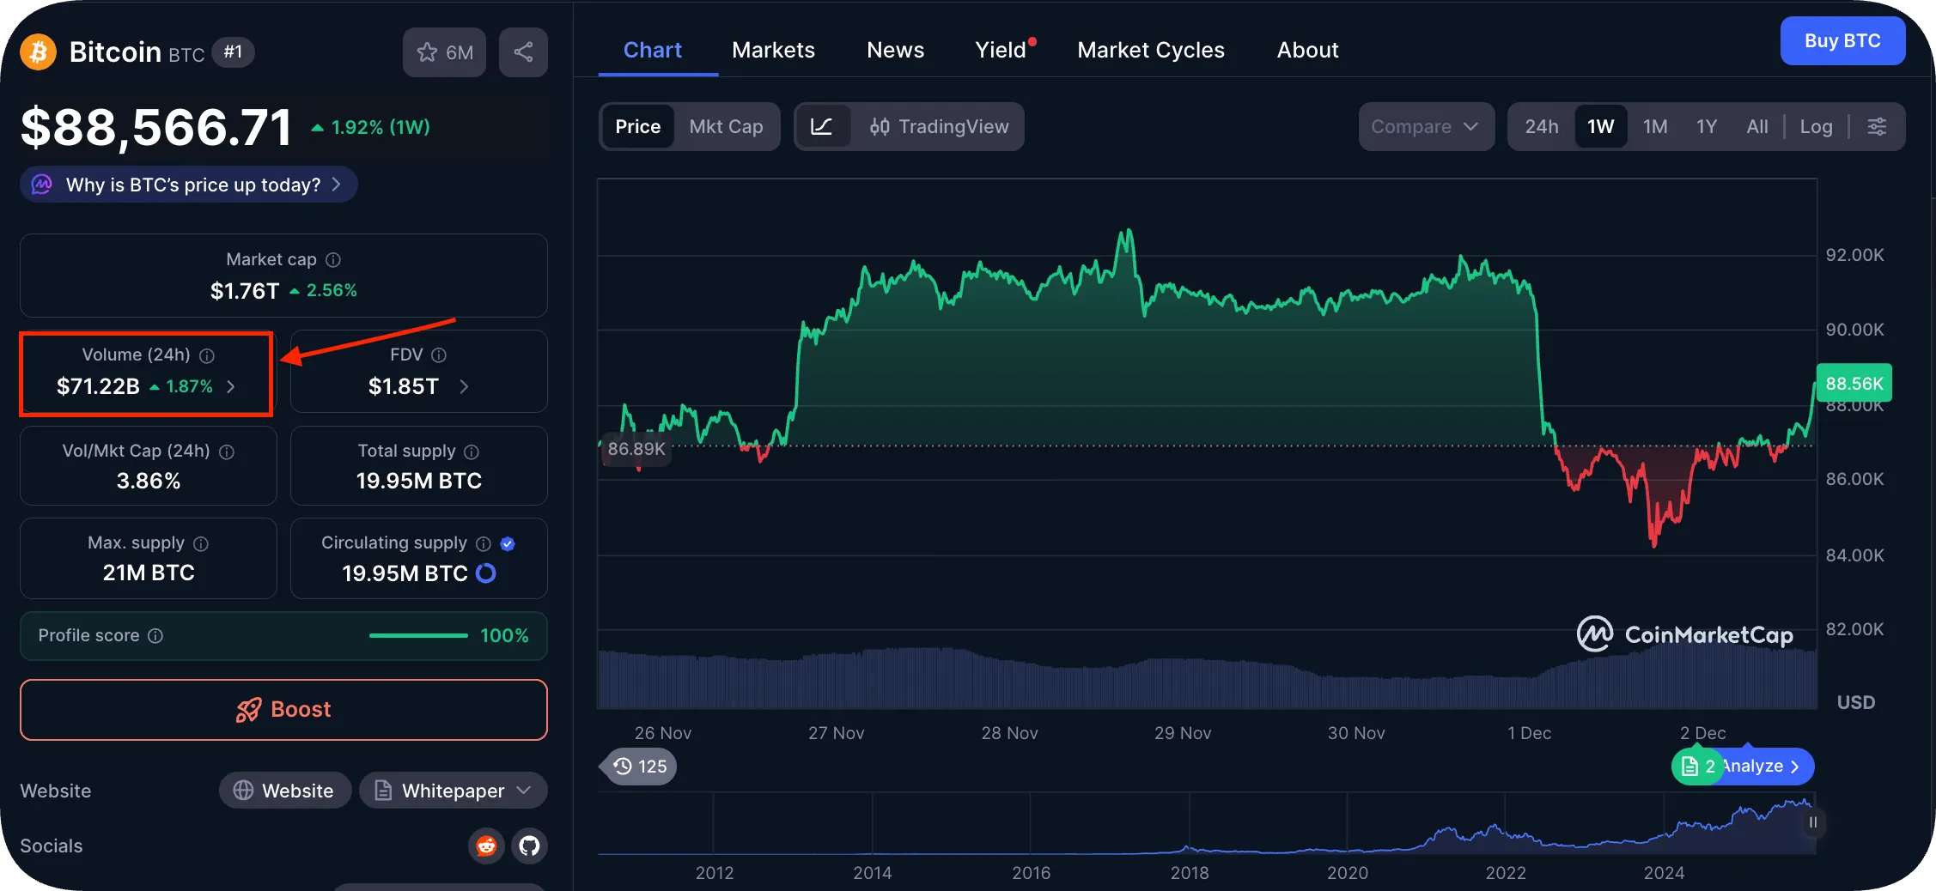Click the Boost button
This screenshot has height=891, width=1936.
point(283,709)
